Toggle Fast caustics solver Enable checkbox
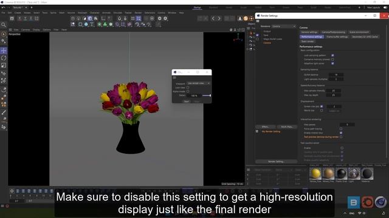Screen dimensions: 389x218 342,148
